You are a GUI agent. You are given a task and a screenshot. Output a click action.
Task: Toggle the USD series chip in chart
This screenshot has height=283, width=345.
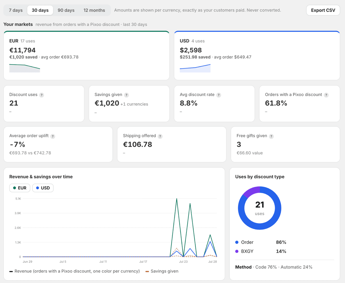(x=43, y=188)
